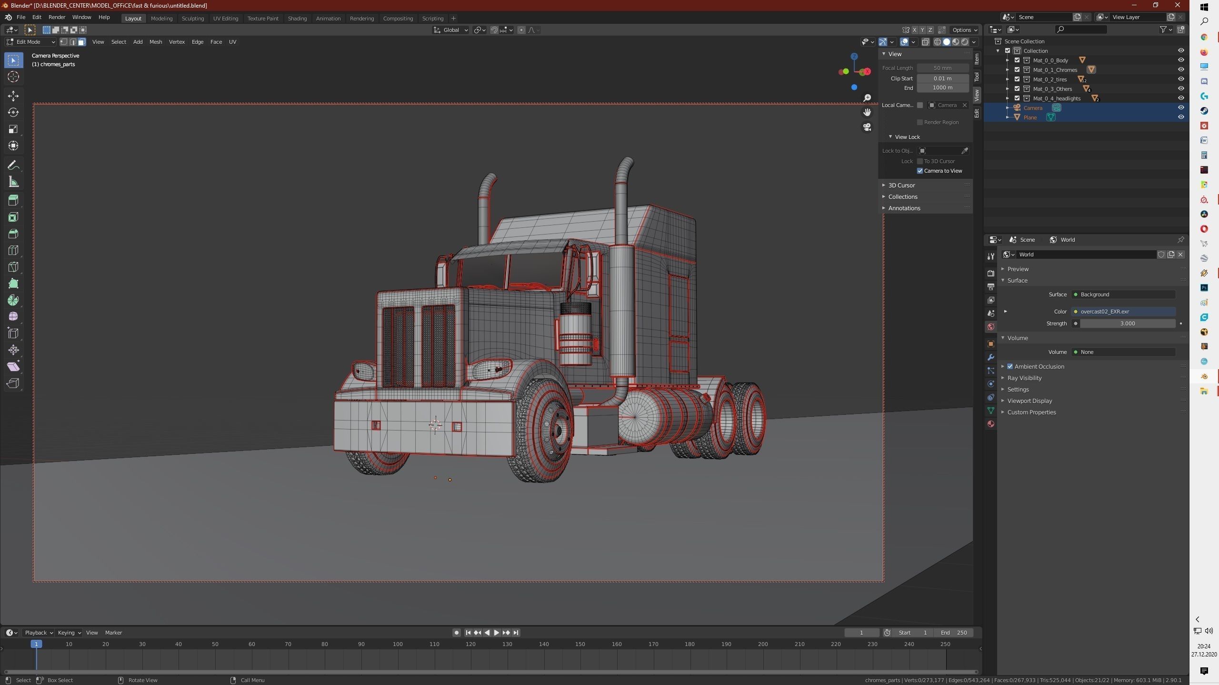The image size is (1219, 685).
Task: Select the Extrude Region tool
Action: tap(13, 200)
